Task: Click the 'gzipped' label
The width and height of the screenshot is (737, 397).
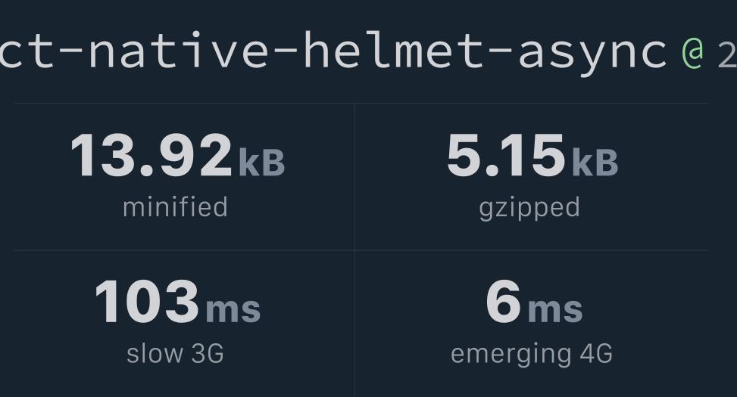Action: [529, 209]
